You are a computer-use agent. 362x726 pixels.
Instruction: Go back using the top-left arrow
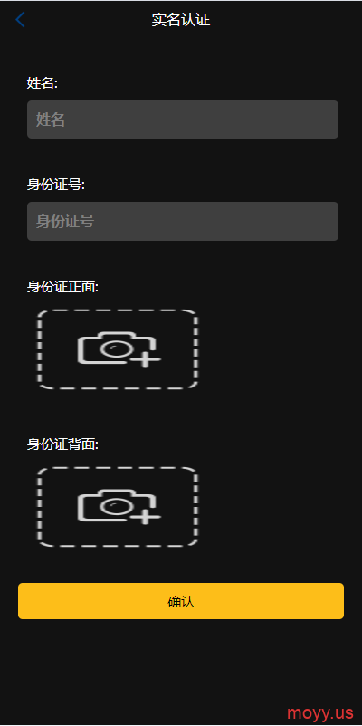coord(20,20)
